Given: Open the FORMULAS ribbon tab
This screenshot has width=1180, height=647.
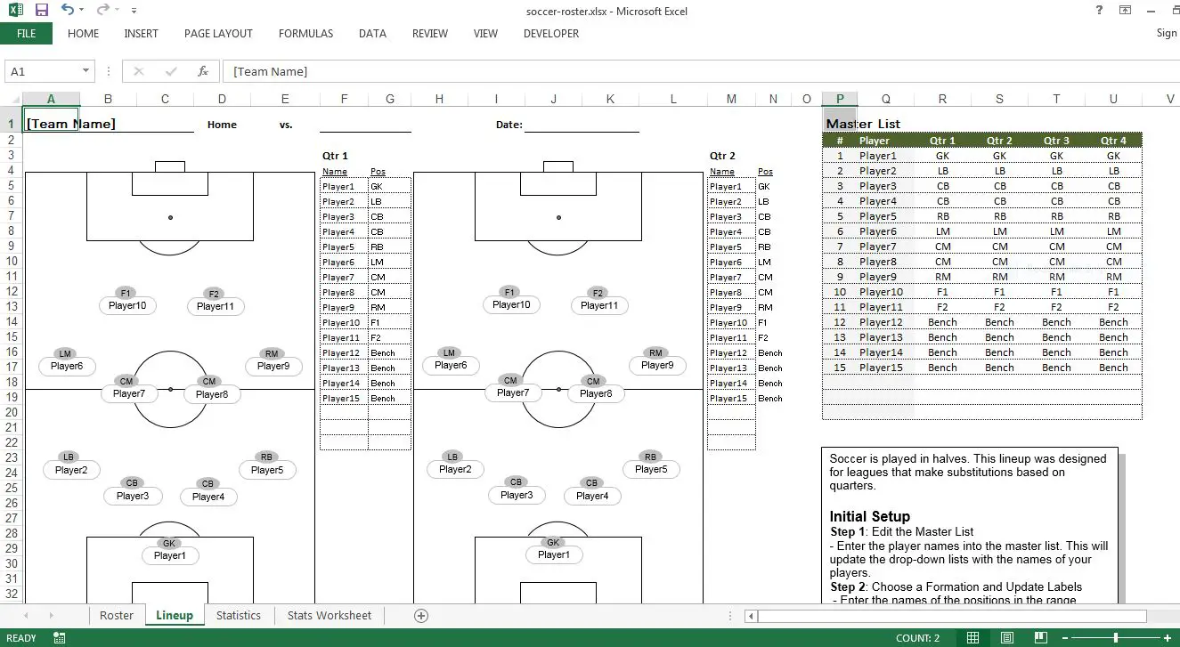Looking at the screenshot, I should [x=305, y=34].
